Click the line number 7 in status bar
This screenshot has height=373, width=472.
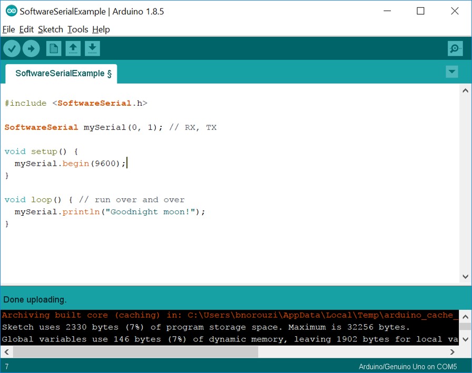point(7,367)
